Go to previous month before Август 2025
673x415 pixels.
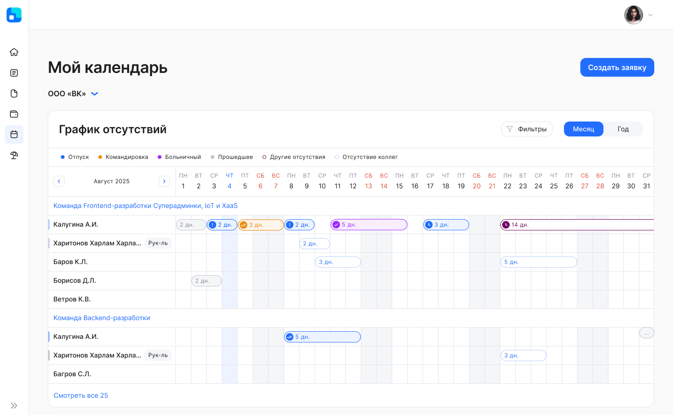(x=59, y=181)
